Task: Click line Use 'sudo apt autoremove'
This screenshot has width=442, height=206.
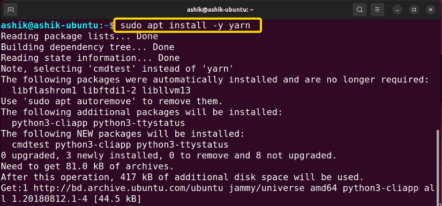Action: [111, 101]
